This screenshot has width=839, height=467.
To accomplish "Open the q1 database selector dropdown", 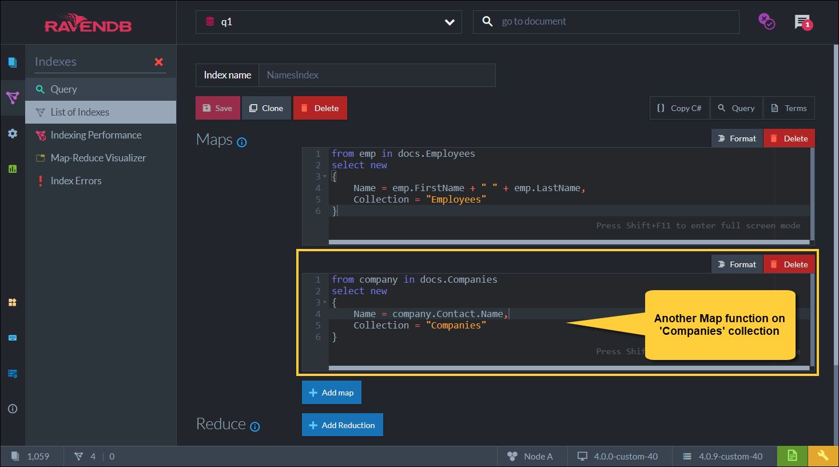I will pyautogui.click(x=329, y=22).
